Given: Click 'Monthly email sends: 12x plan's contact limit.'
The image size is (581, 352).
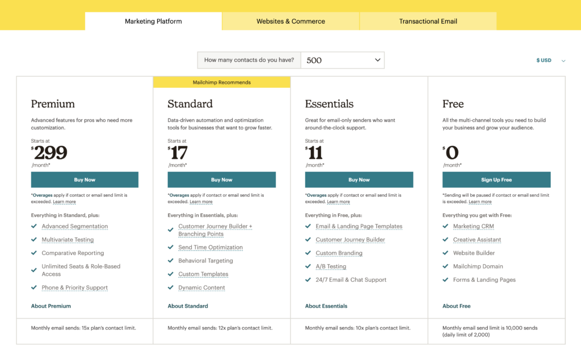Looking at the screenshot, I should pos(220,328).
